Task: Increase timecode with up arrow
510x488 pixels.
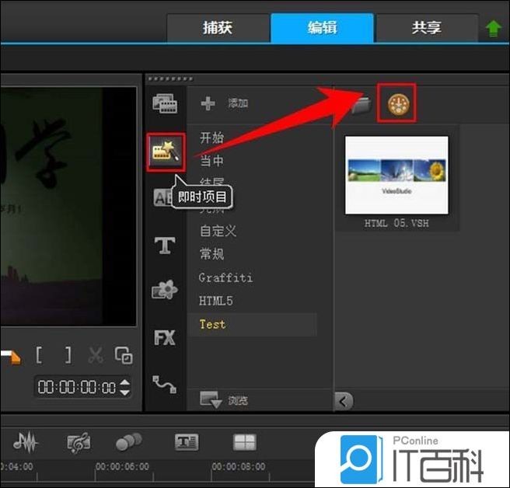Action: 125,382
